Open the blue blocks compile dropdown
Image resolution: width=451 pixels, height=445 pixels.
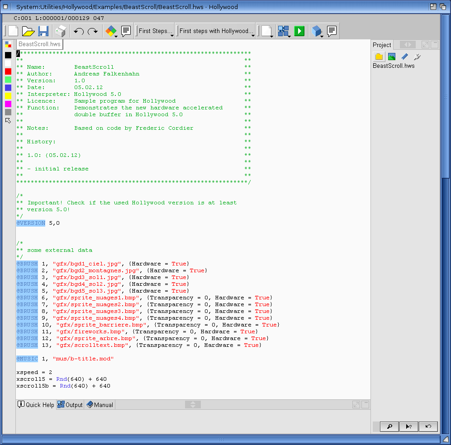click(x=284, y=31)
